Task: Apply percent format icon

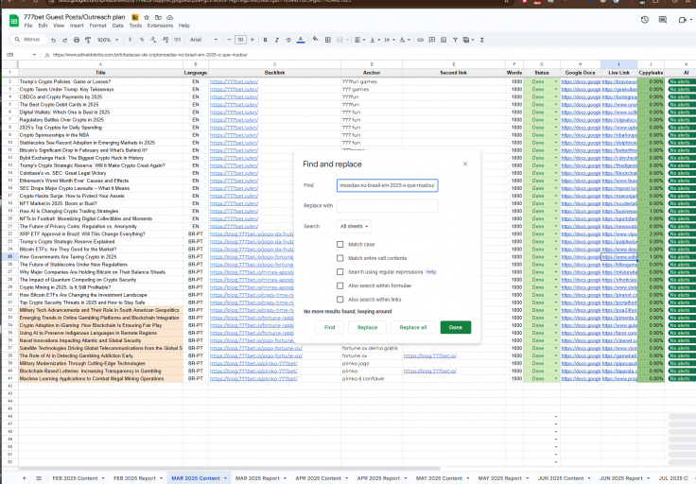Action: pos(142,40)
